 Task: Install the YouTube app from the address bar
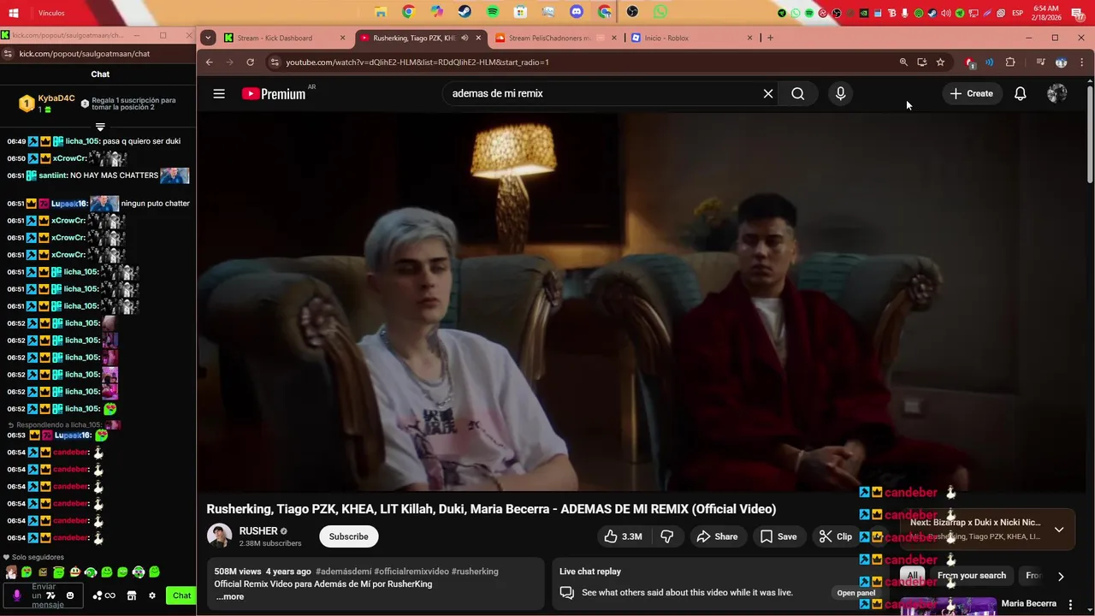pos(921,62)
